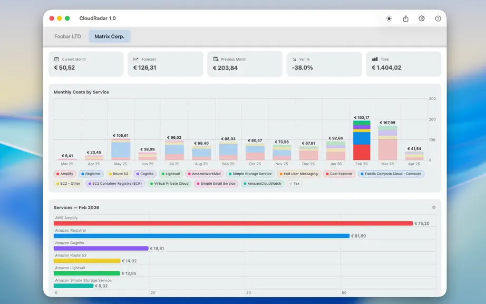Click the Current Month calendar icon

pos(56,59)
